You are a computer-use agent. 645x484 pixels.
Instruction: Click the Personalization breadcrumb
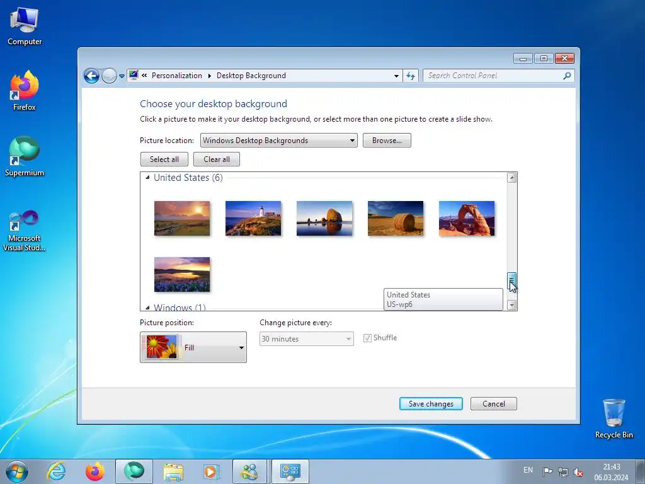pyautogui.click(x=177, y=76)
